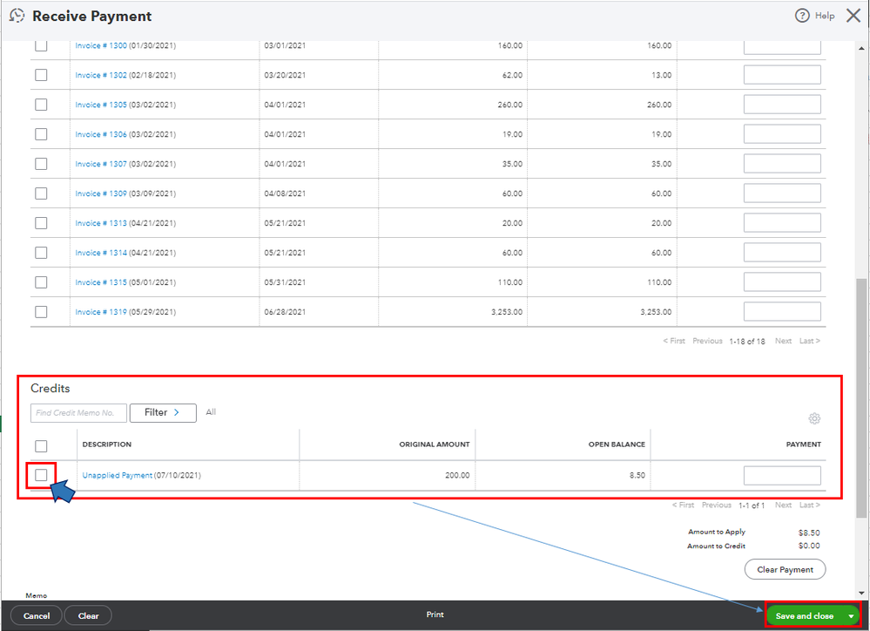Open Invoice # 1309 link
870x631 pixels.
(101, 193)
